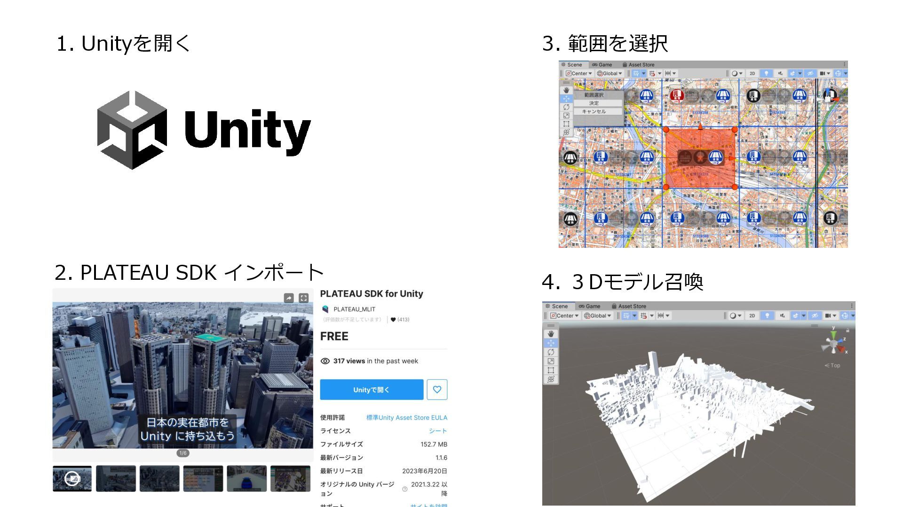Screen dimensions: 903x507
Task: Select Transform tool in range-selection map Scene view
Action: click(x=566, y=132)
